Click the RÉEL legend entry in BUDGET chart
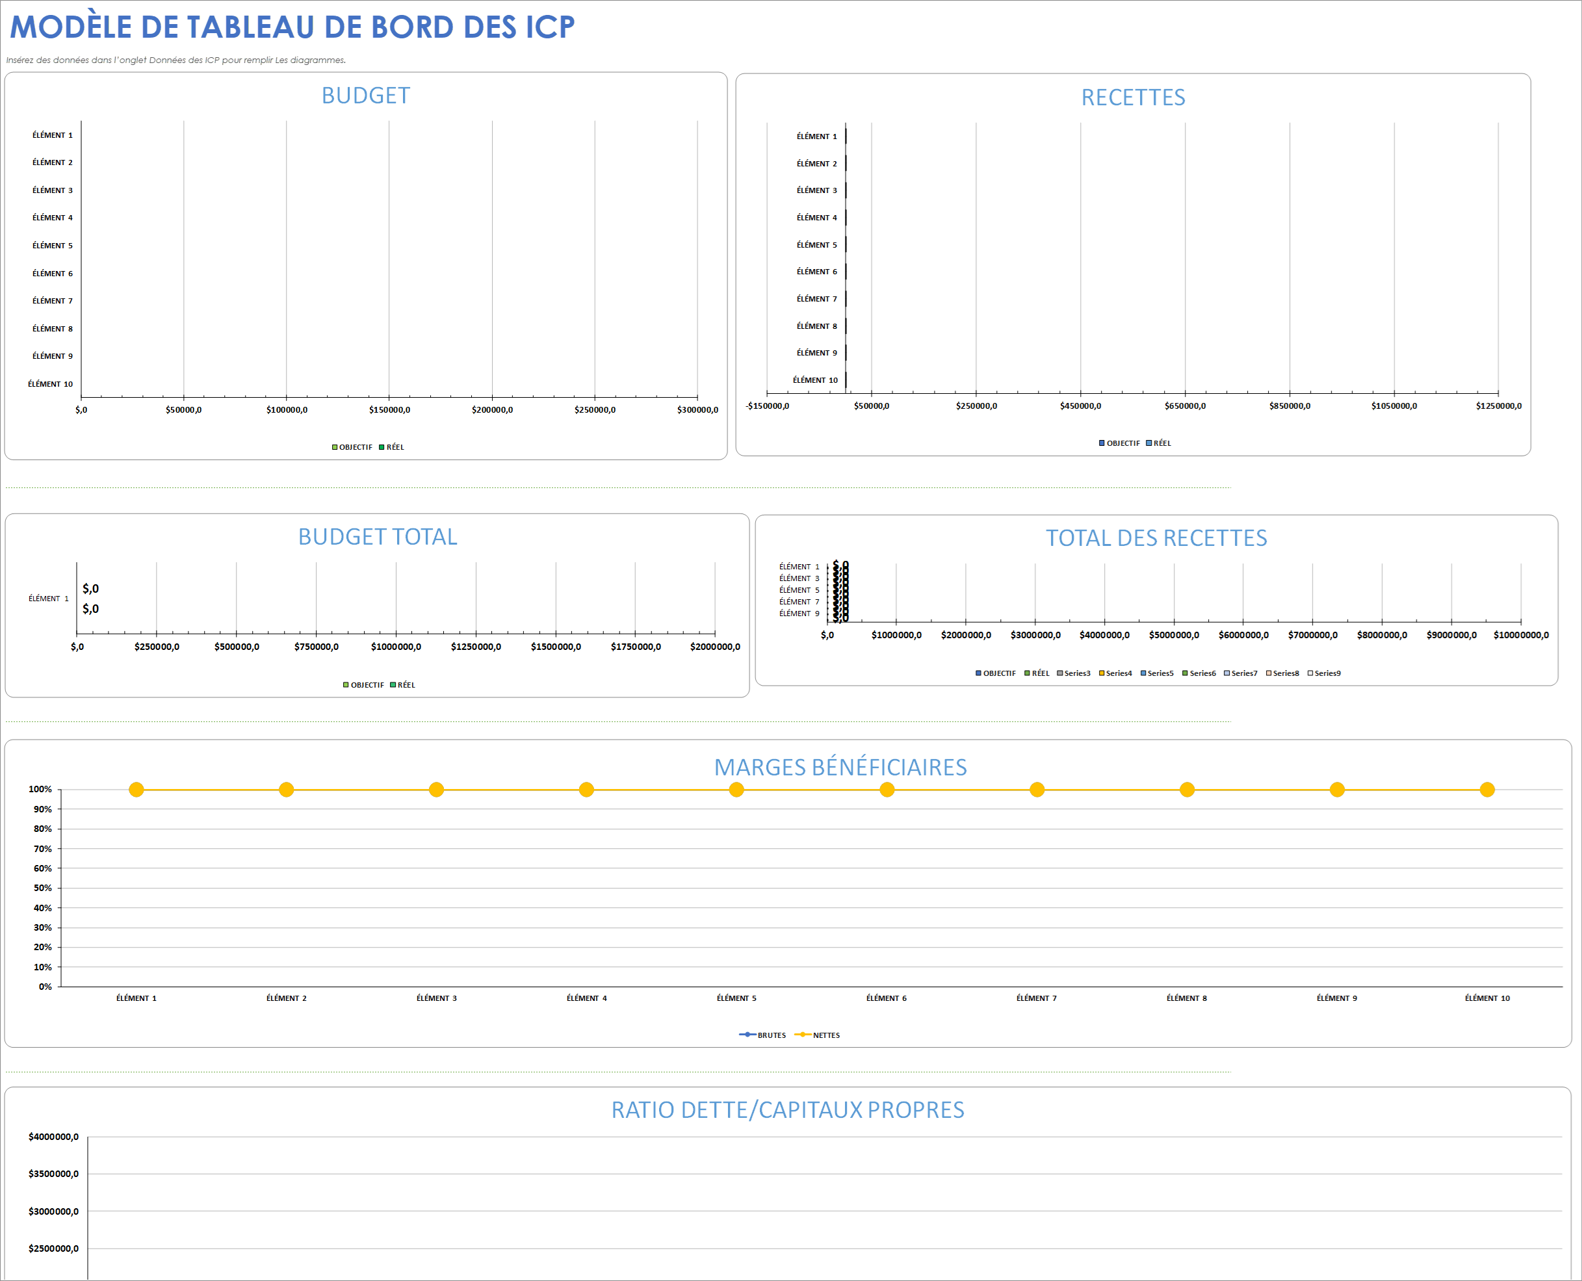This screenshot has height=1281, width=1582. (392, 447)
